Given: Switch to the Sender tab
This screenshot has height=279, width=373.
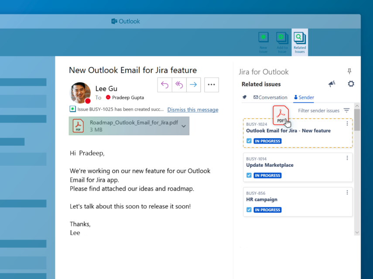Looking at the screenshot, I should (x=304, y=97).
